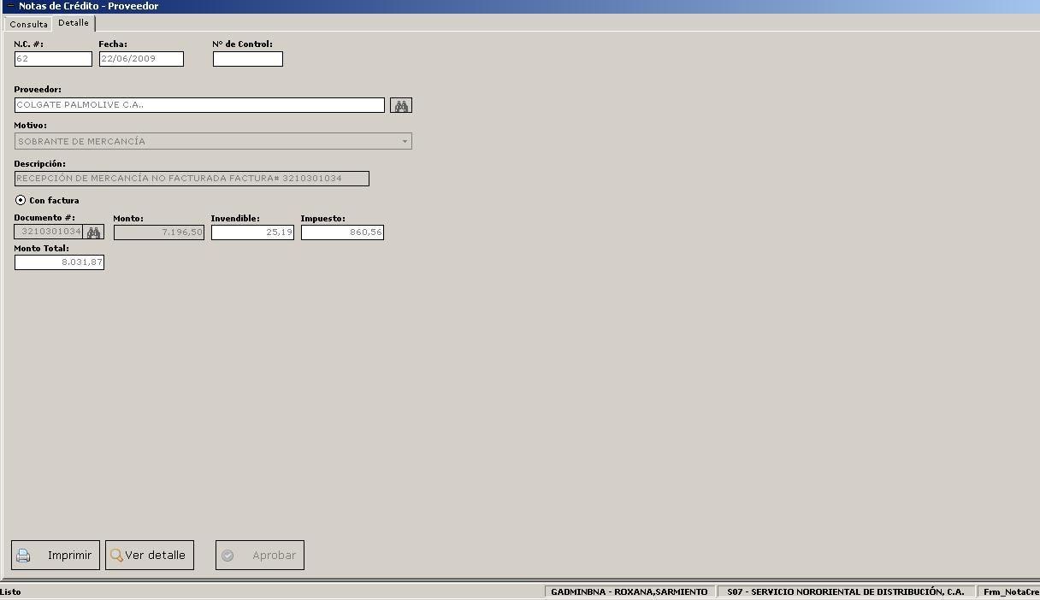Click the Aprobar button

click(x=260, y=556)
